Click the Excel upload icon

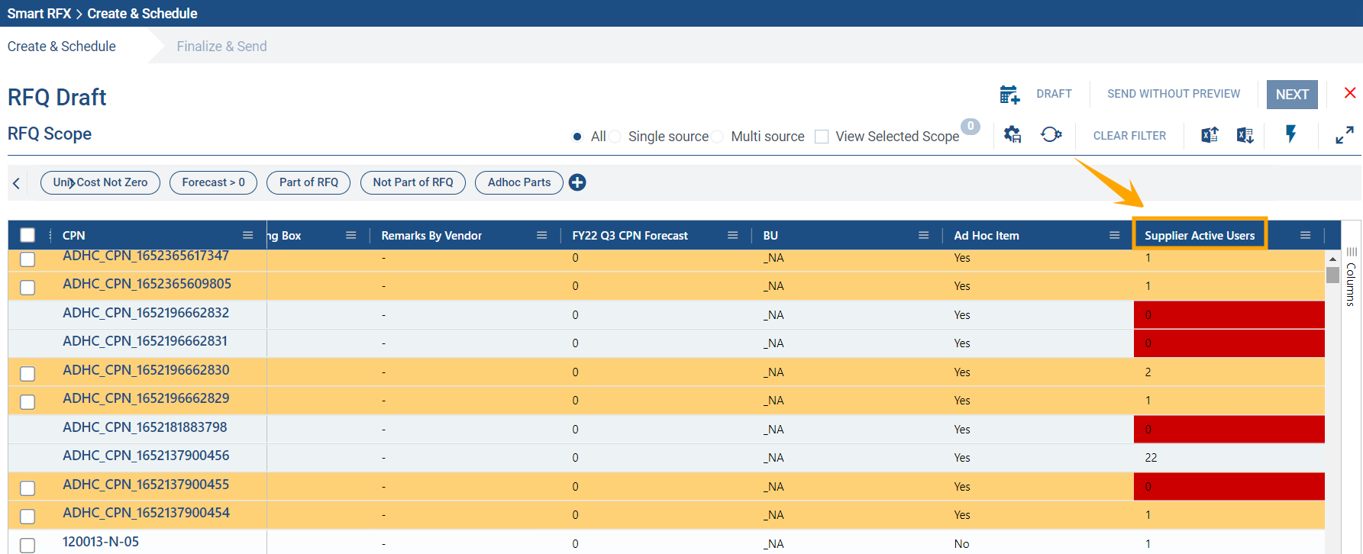click(1210, 135)
